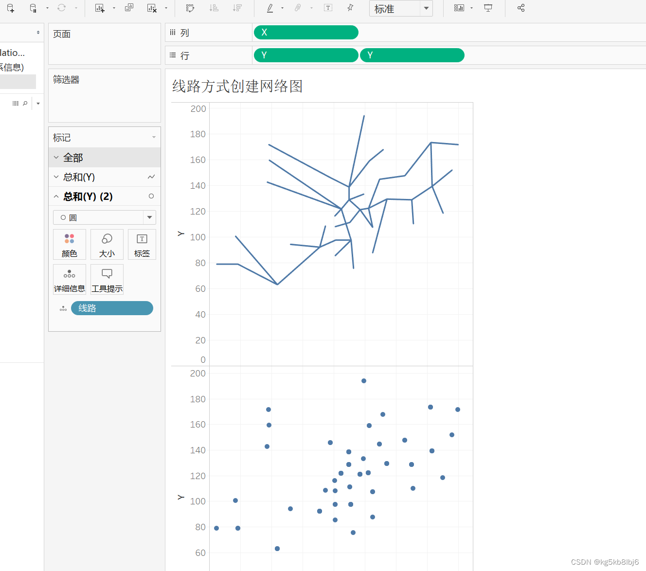Open the highlight dropdown arrow
The image size is (646, 571).
282,8
